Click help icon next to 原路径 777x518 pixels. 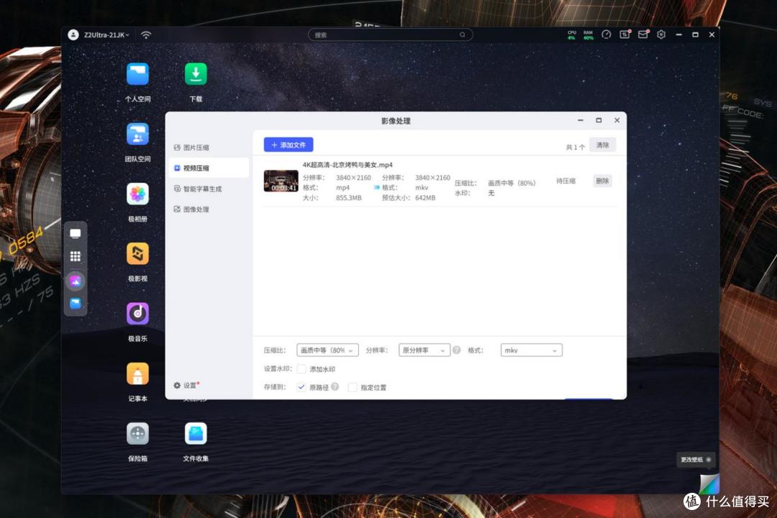point(335,387)
